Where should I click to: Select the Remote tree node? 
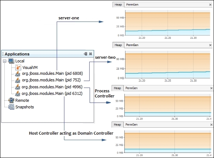tap(22, 100)
